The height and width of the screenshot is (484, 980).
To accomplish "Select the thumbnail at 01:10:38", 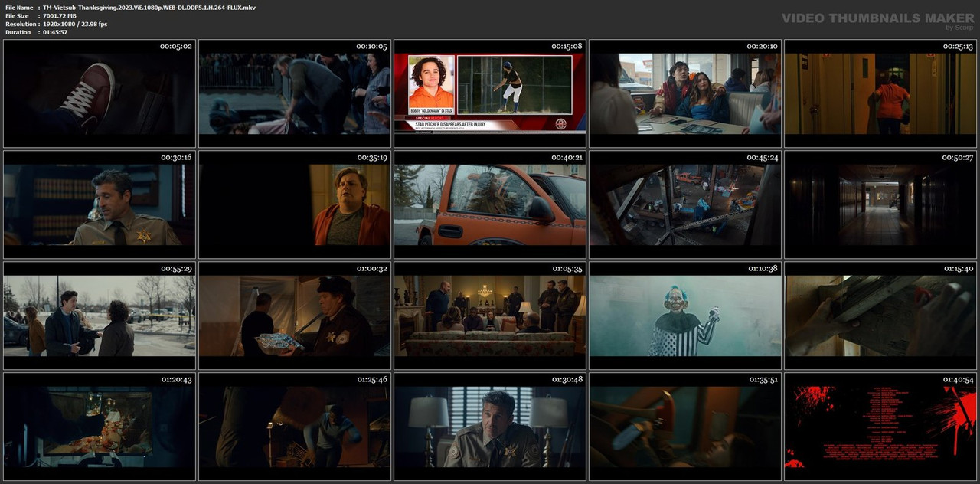I will [x=685, y=316].
